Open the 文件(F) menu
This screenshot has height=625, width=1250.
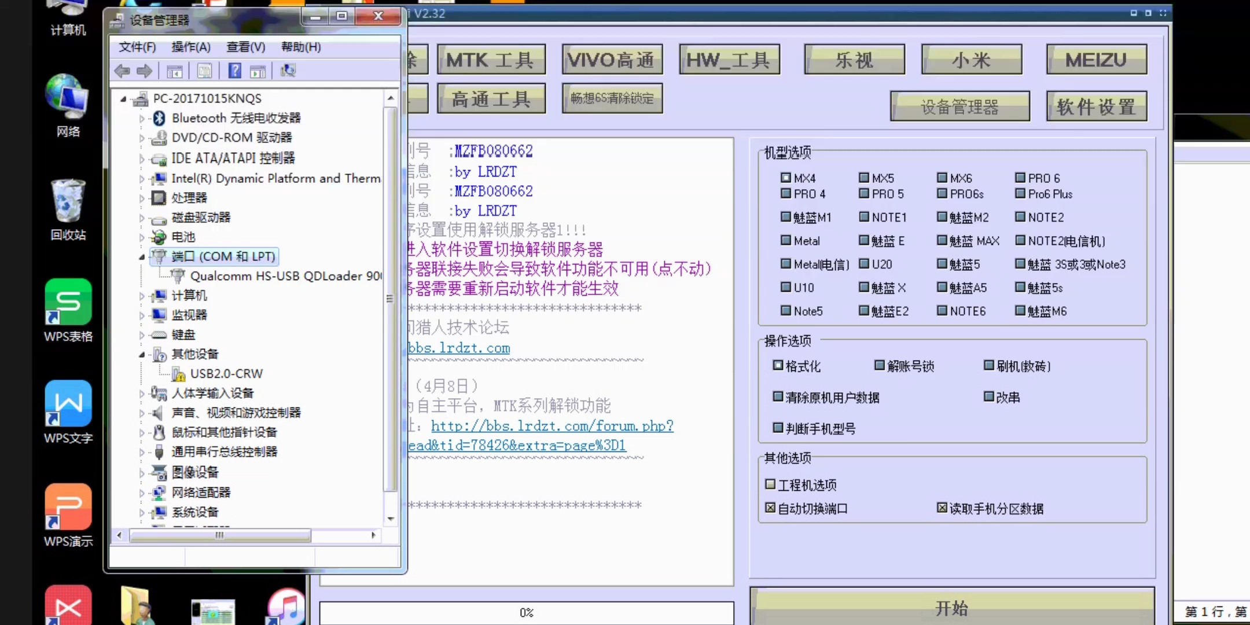point(137,47)
